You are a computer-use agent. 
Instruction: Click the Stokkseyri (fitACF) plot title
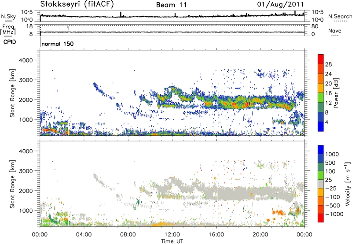click(x=77, y=4)
